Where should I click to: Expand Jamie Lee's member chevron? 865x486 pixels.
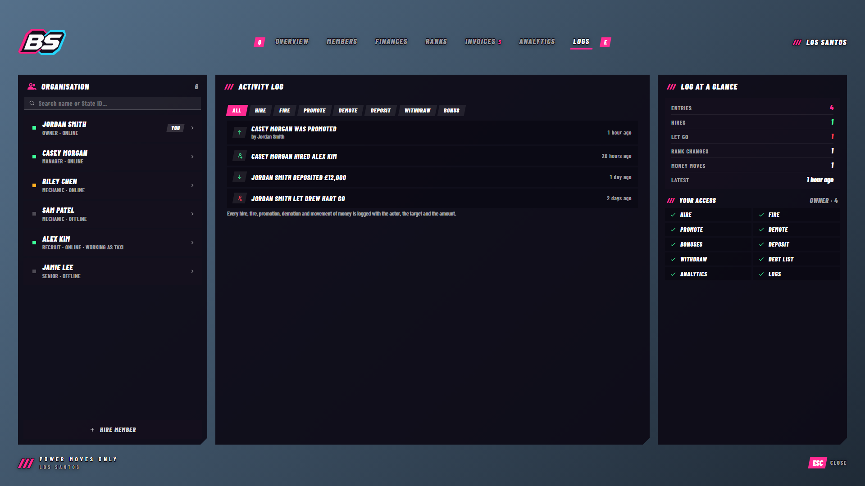192,271
